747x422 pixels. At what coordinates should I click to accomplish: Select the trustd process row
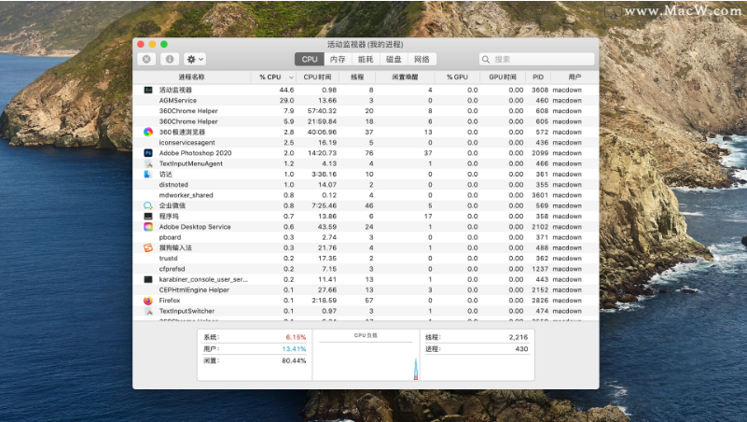coord(366,258)
